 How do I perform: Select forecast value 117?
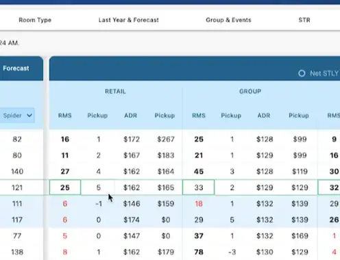pyautogui.click(x=17, y=220)
